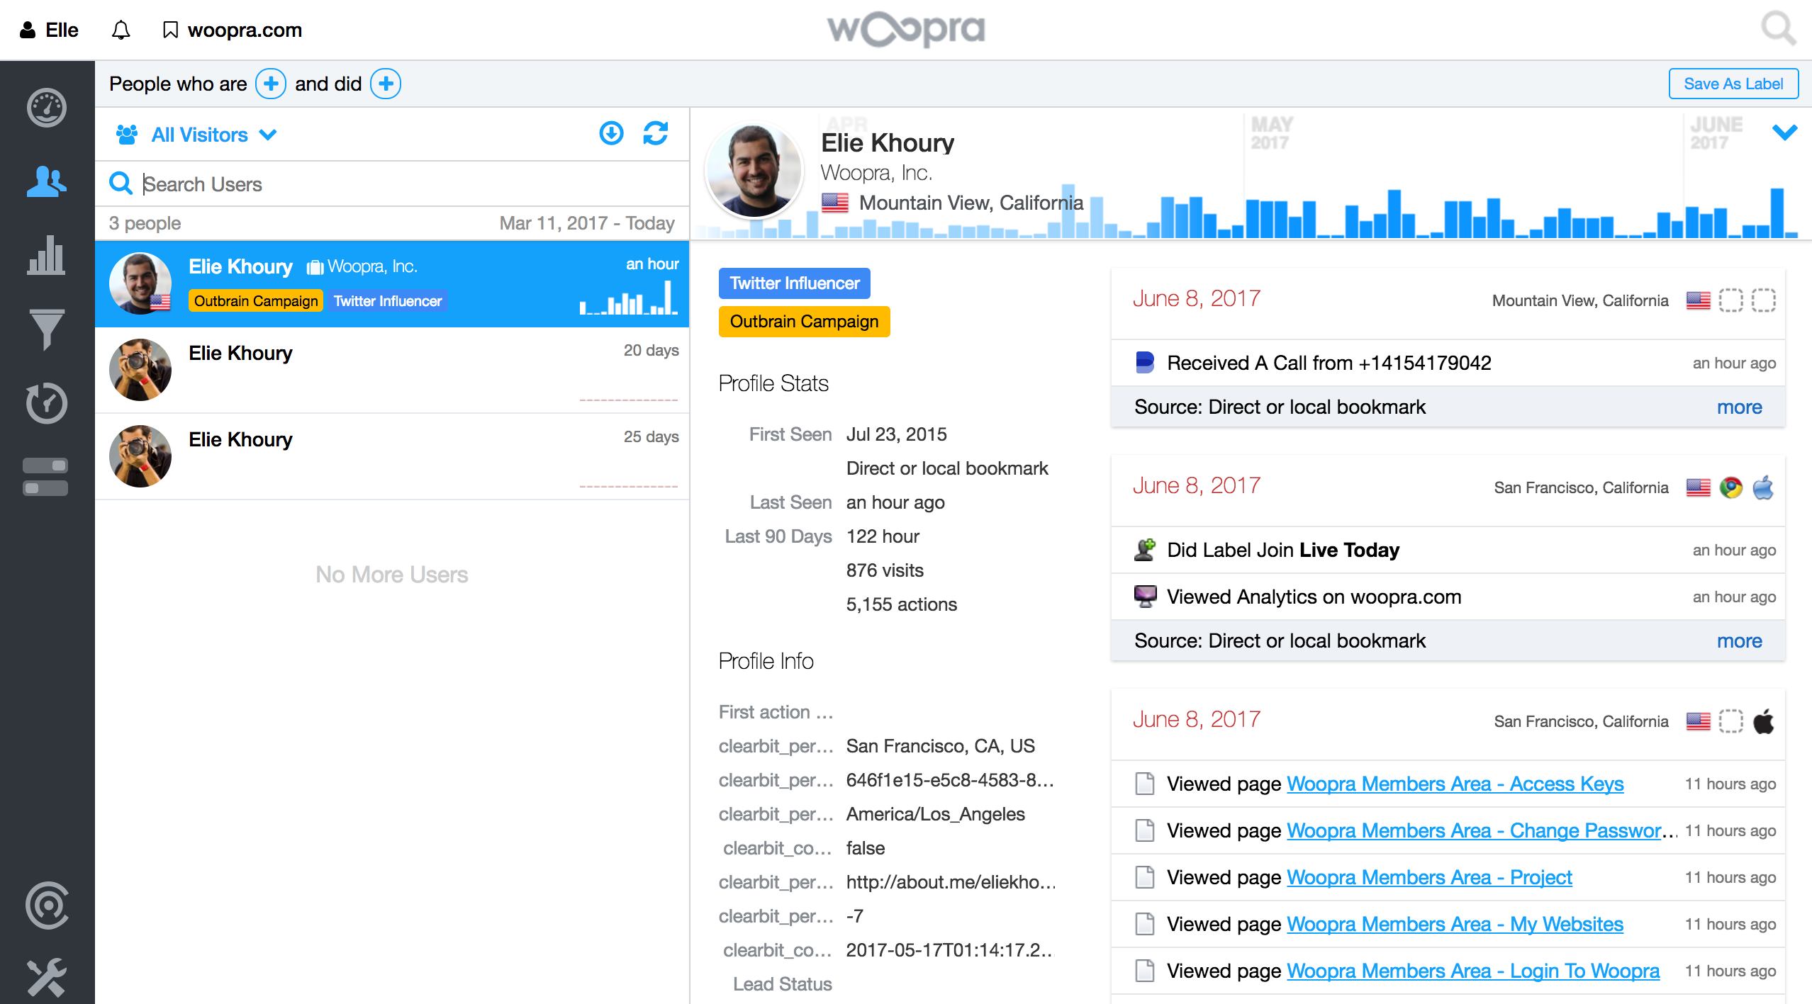
Task: Click the monitor icon beside Viewed Analytics
Action: 1145,597
